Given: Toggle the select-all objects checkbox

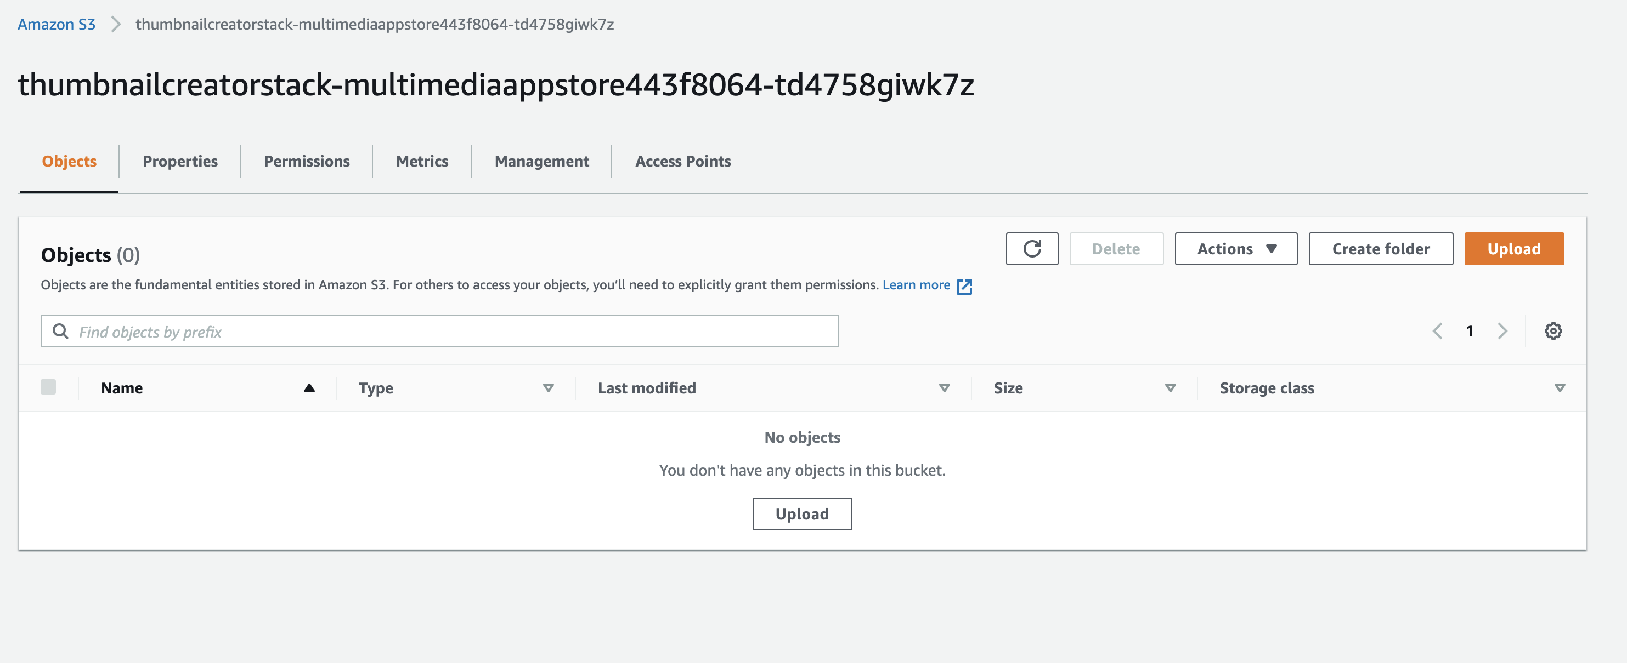Looking at the screenshot, I should tap(49, 387).
